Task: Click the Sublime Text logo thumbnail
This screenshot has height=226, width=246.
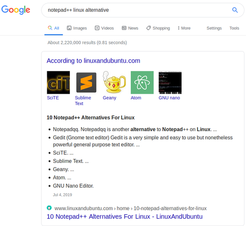Action: [86, 83]
